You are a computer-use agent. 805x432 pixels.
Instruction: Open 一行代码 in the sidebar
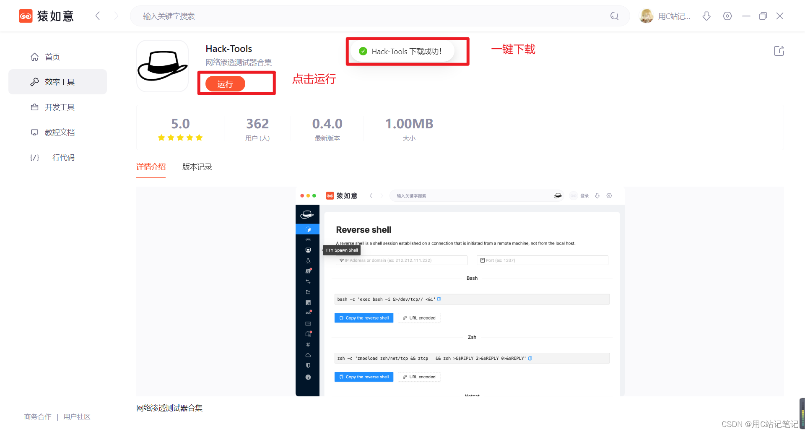click(57, 157)
